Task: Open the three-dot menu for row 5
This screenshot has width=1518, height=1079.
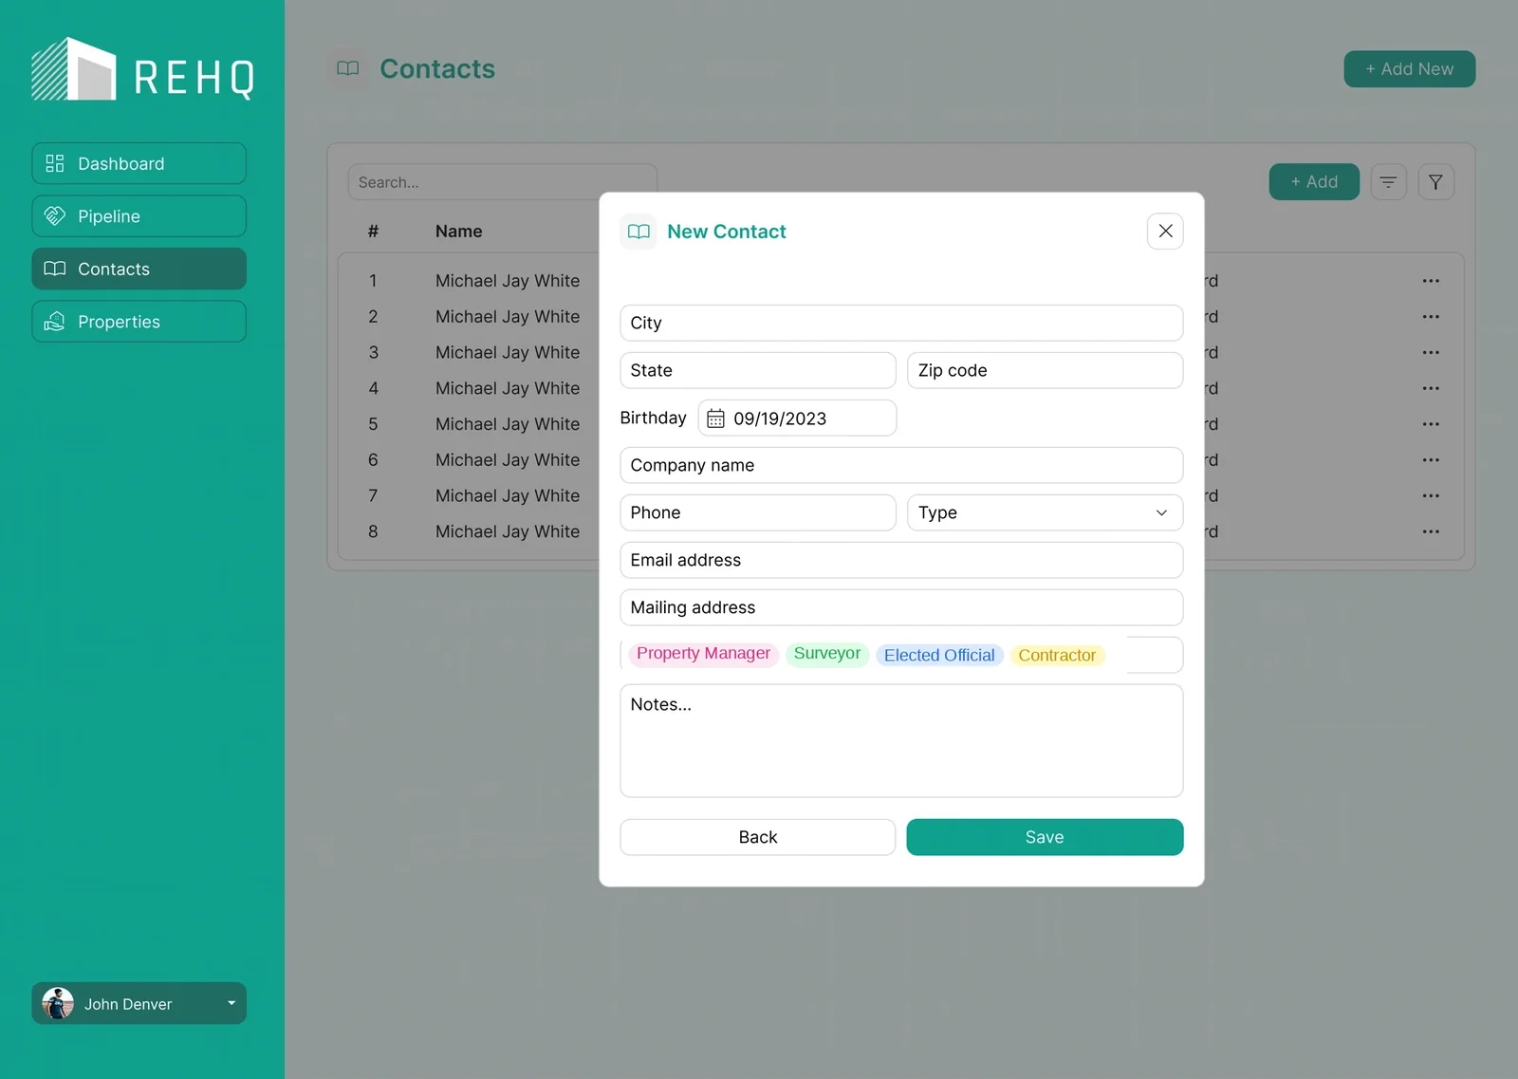Action: pos(1431,424)
